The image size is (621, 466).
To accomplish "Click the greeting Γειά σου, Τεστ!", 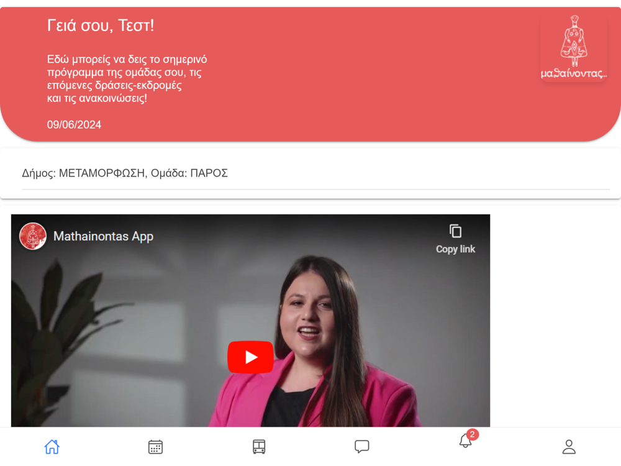I will 101,25.
